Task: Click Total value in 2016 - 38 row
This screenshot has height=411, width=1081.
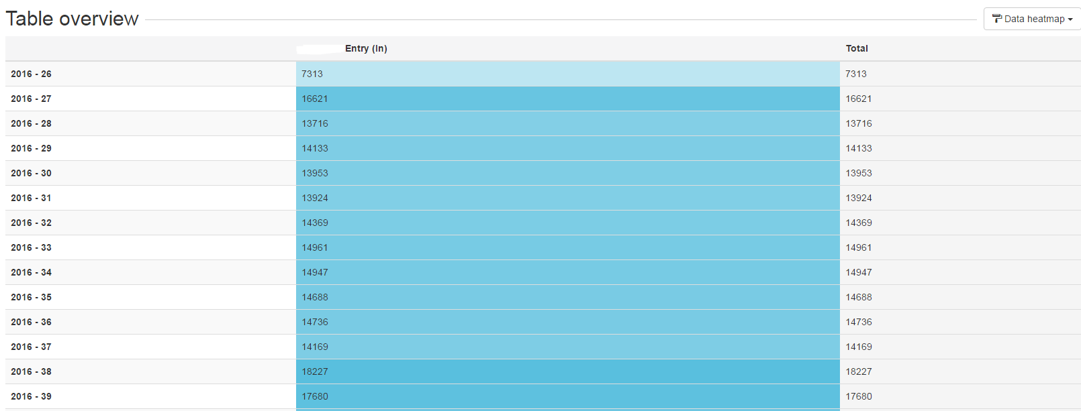Action: (x=859, y=371)
